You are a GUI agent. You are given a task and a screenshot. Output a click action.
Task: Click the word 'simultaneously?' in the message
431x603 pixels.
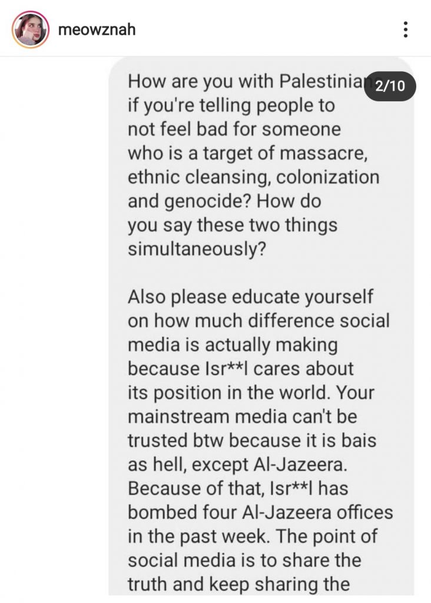point(197,249)
